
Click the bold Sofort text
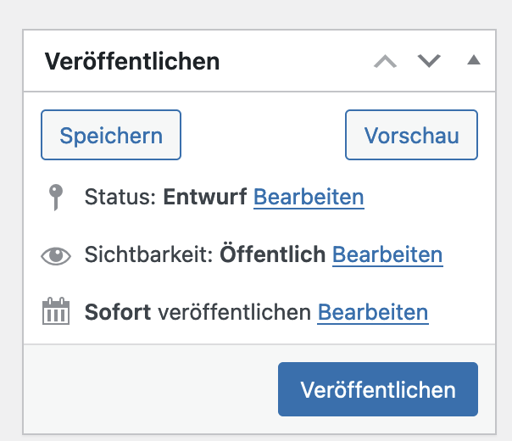[118, 312]
